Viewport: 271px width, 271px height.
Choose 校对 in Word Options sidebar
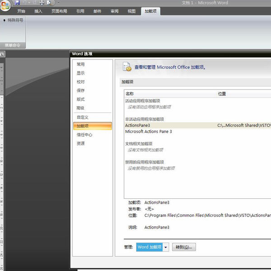pyautogui.click(x=80, y=82)
